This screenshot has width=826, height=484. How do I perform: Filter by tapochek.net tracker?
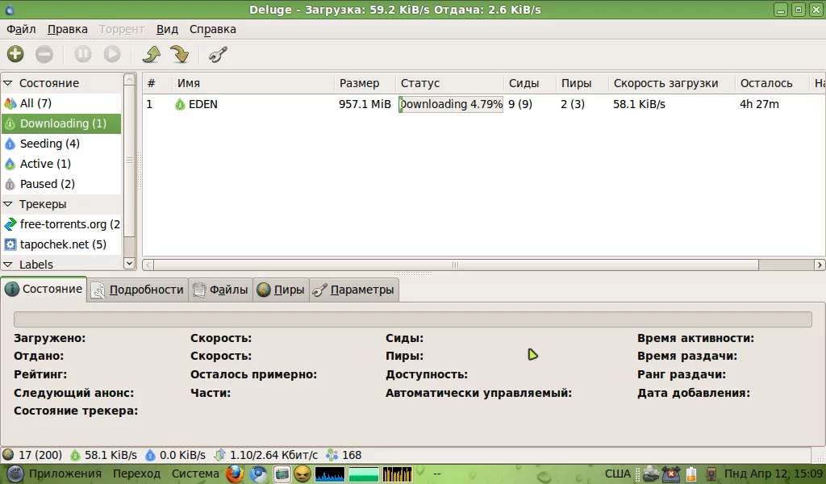[61, 244]
